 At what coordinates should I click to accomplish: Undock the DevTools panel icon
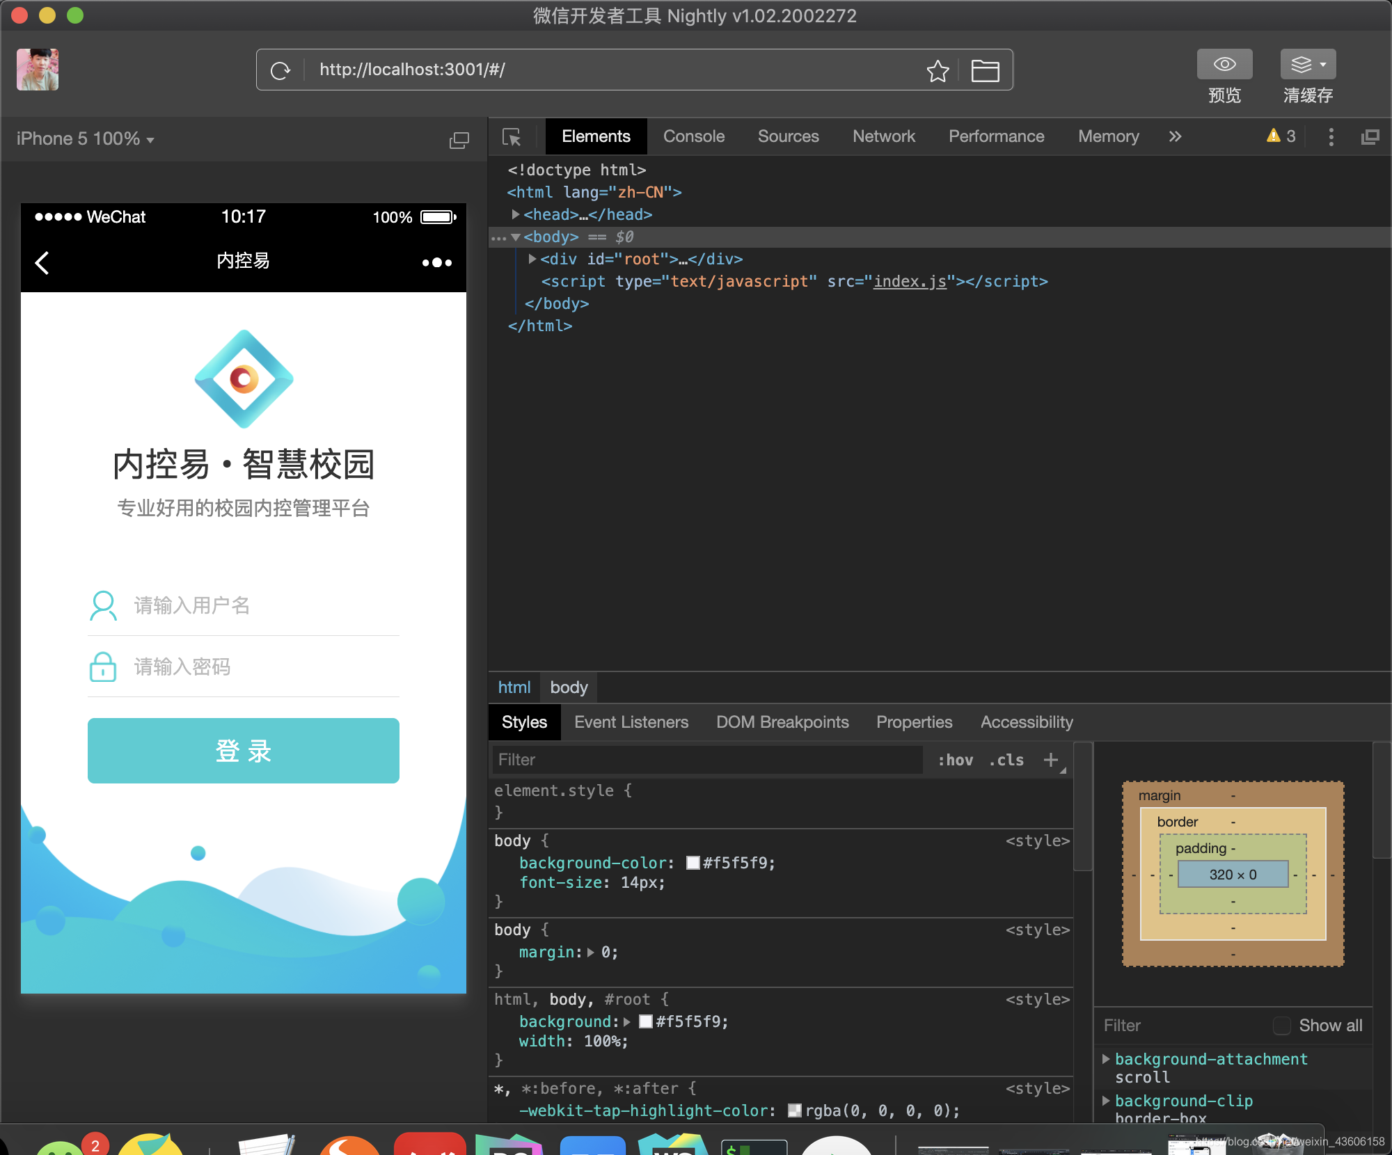[1370, 137]
